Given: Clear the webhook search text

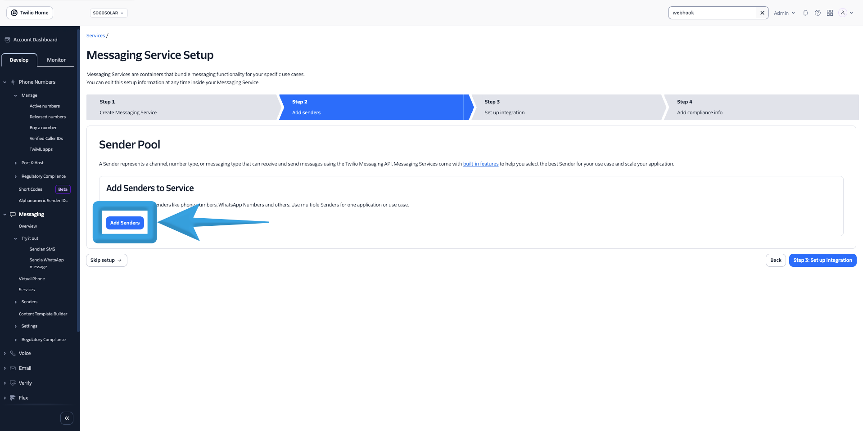Looking at the screenshot, I should click(762, 13).
